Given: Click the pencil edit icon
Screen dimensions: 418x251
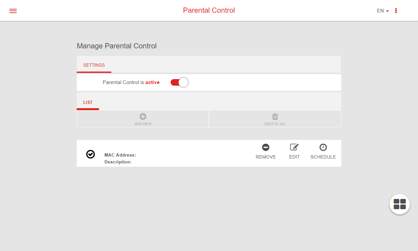Looking at the screenshot, I should click(294, 147).
